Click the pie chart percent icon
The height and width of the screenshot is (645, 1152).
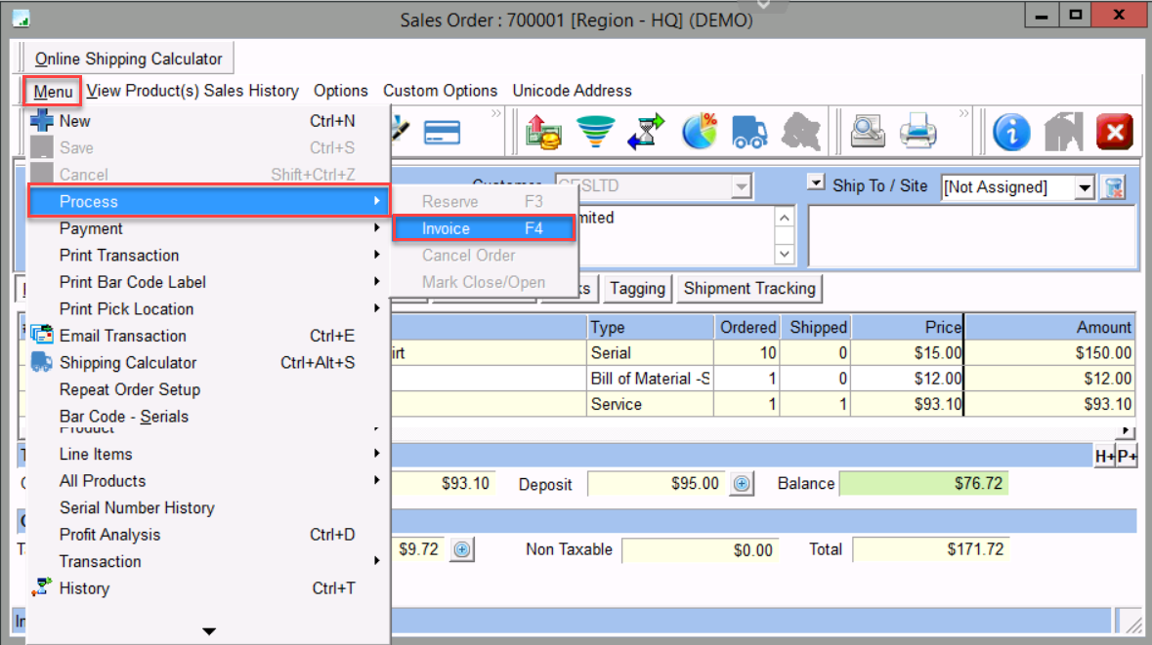pyautogui.click(x=700, y=132)
